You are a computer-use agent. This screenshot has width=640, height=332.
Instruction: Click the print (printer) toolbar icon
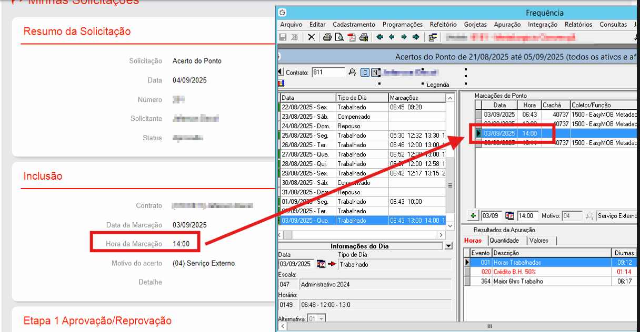tap(327, 37)
